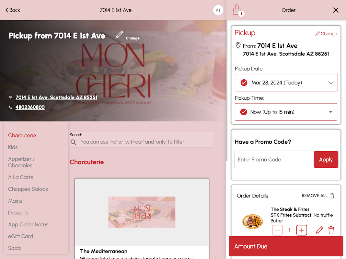Close the Order panel

click(x=336, y=10)
